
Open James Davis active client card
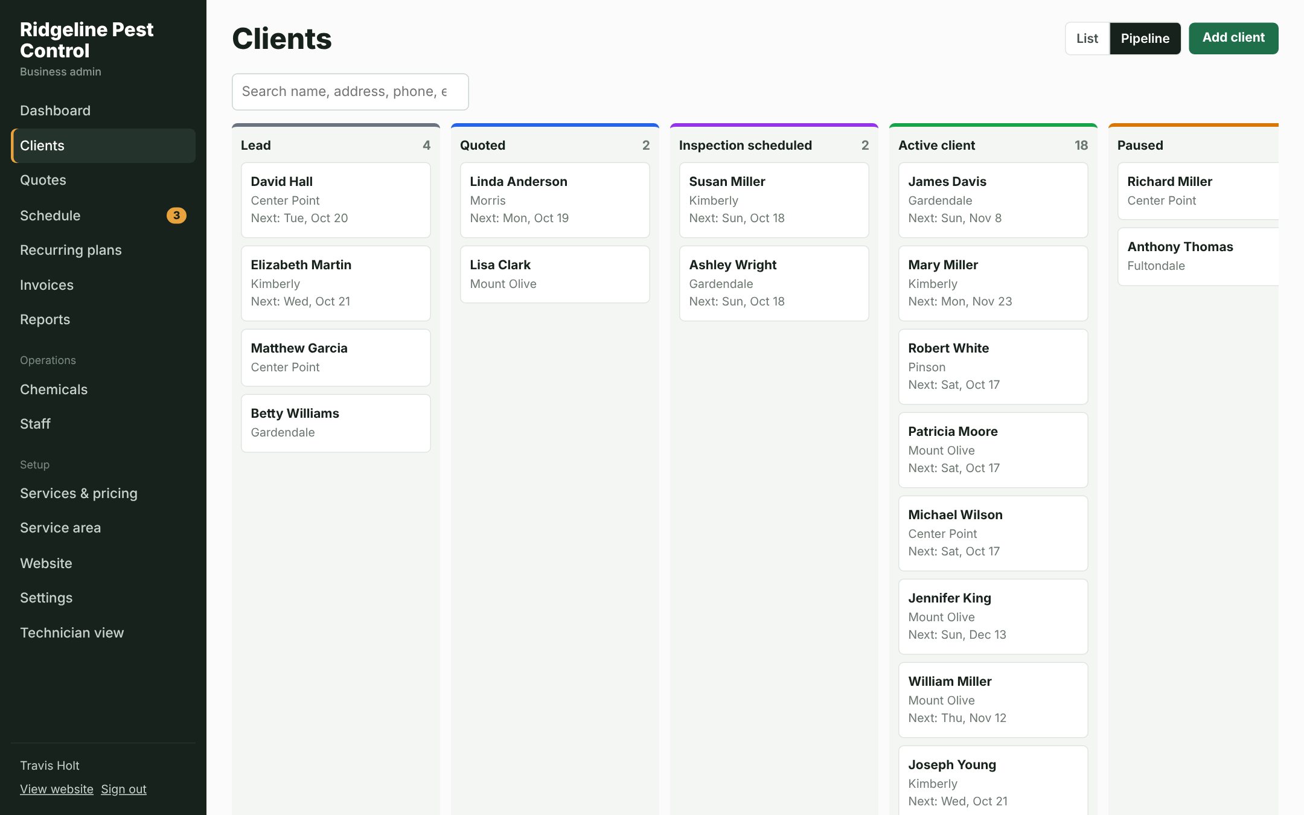click(x=993, y=200)
